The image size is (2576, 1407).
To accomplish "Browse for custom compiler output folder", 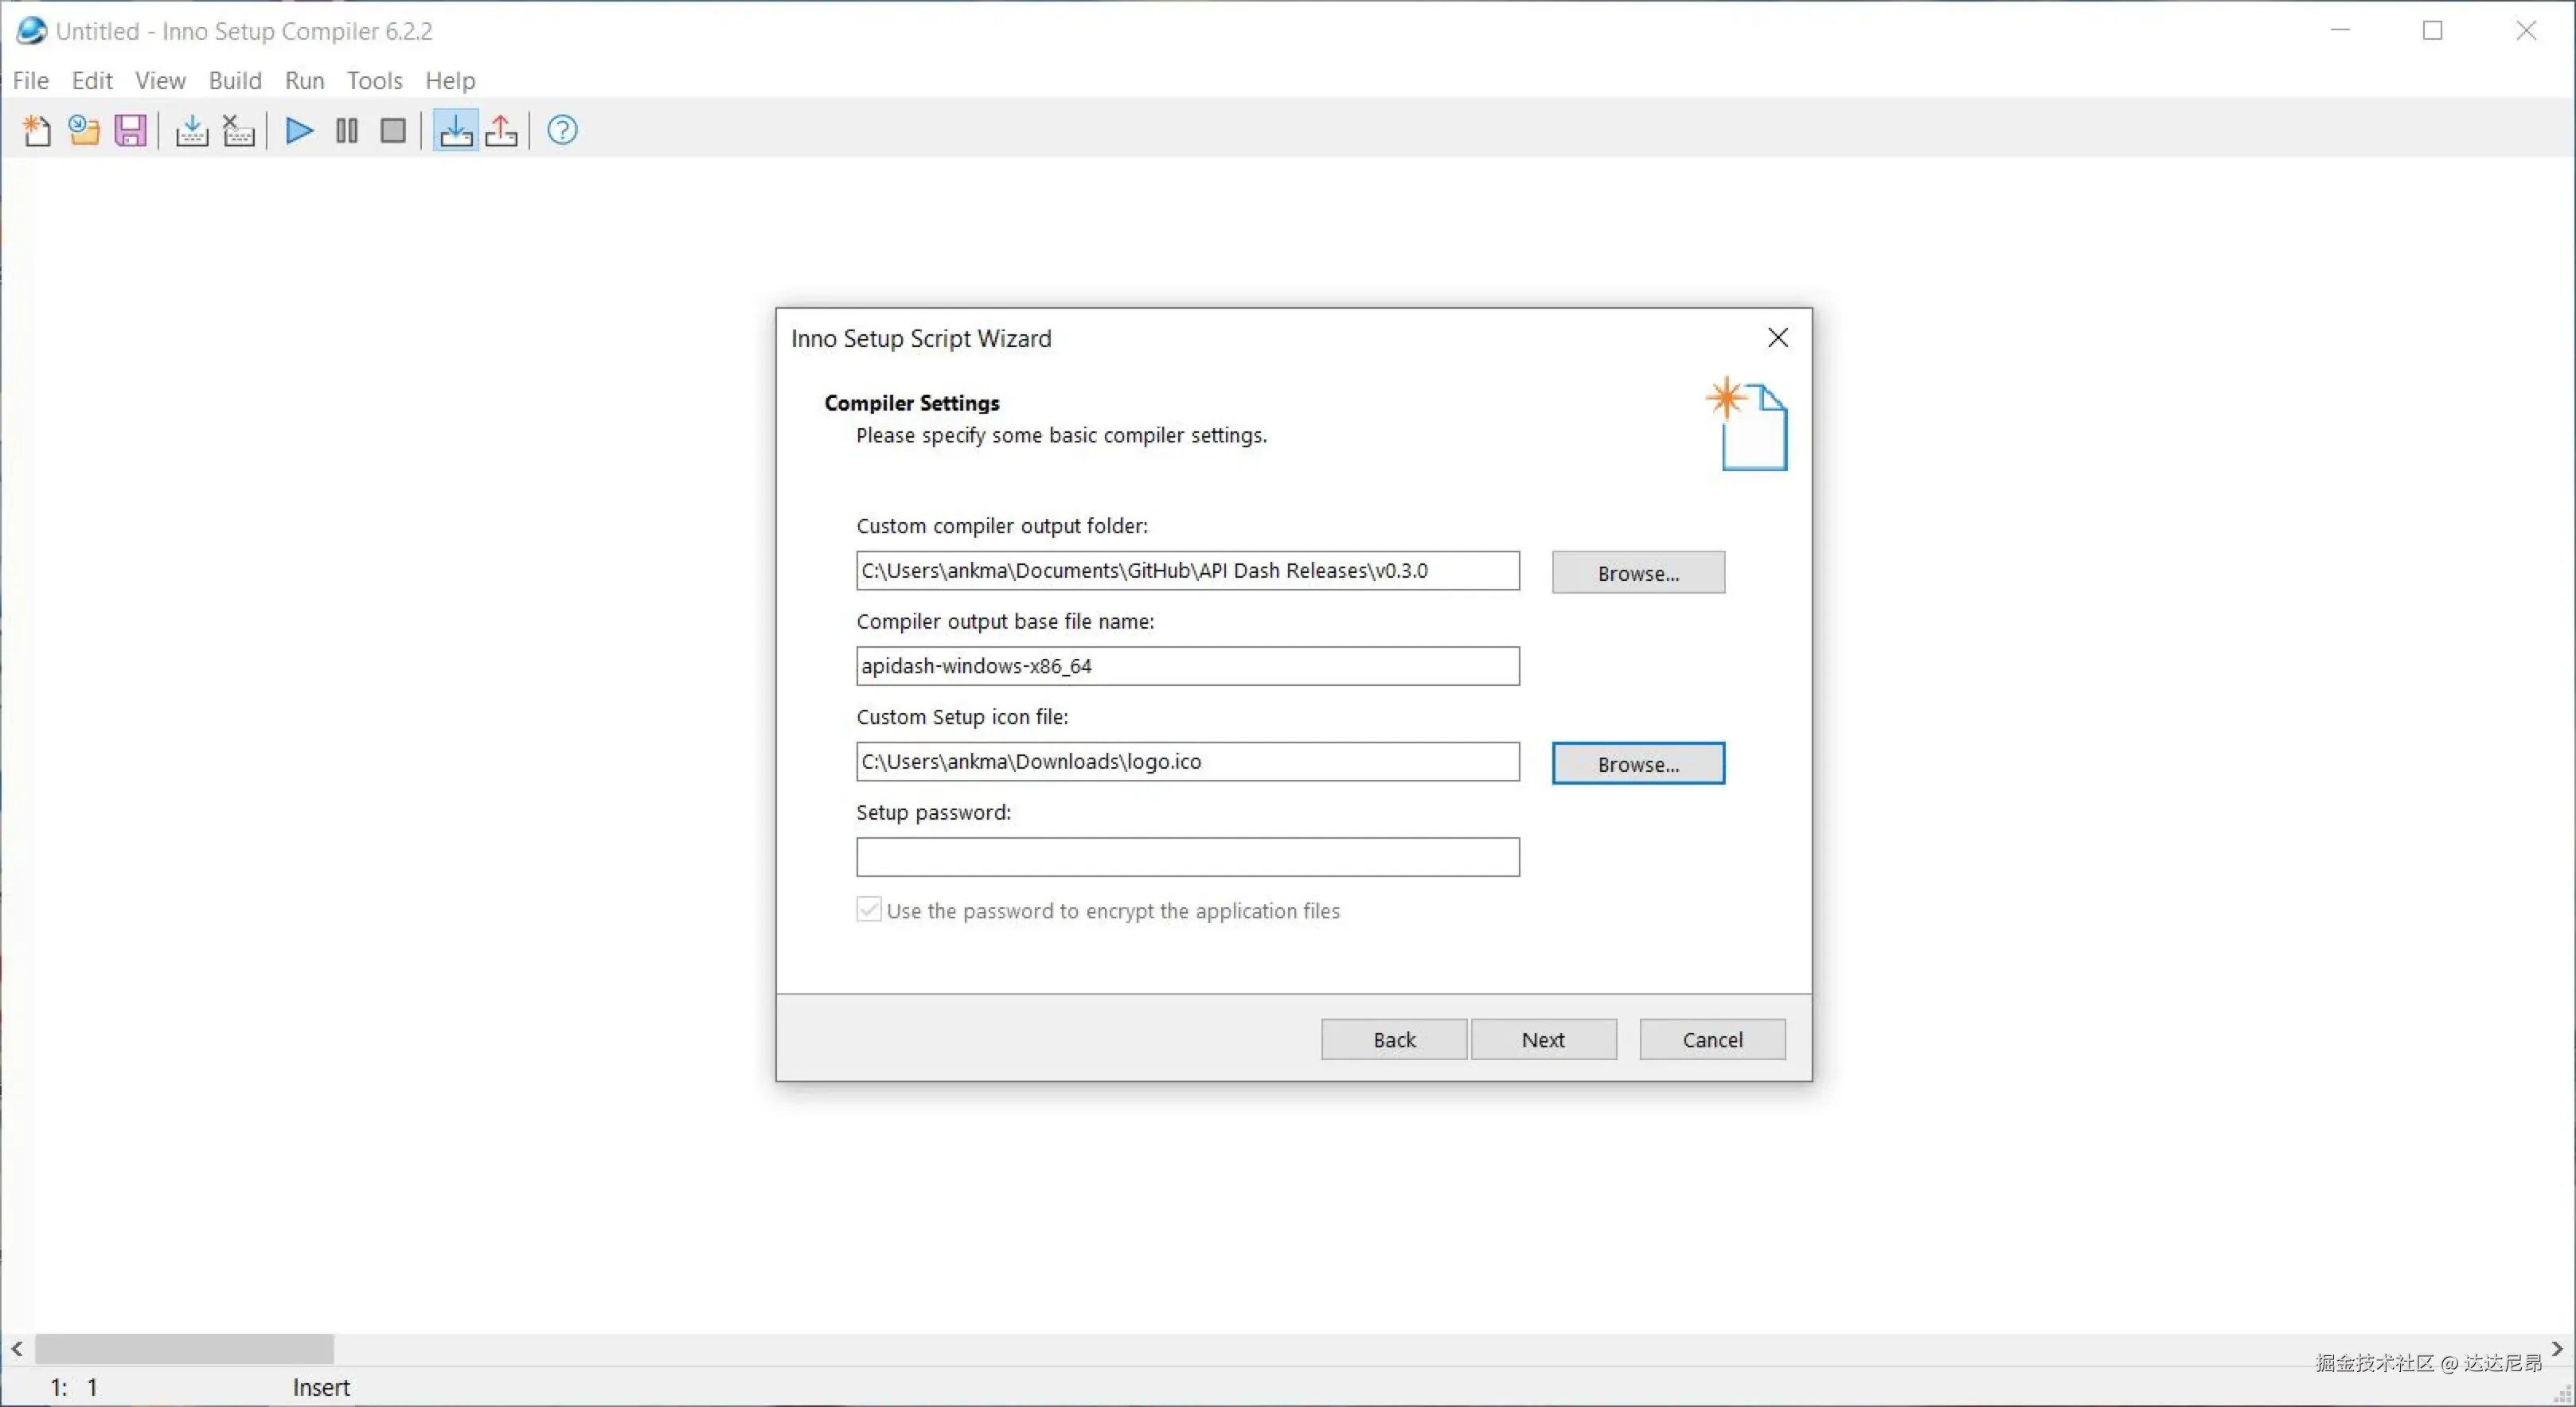I will 1638,573.
